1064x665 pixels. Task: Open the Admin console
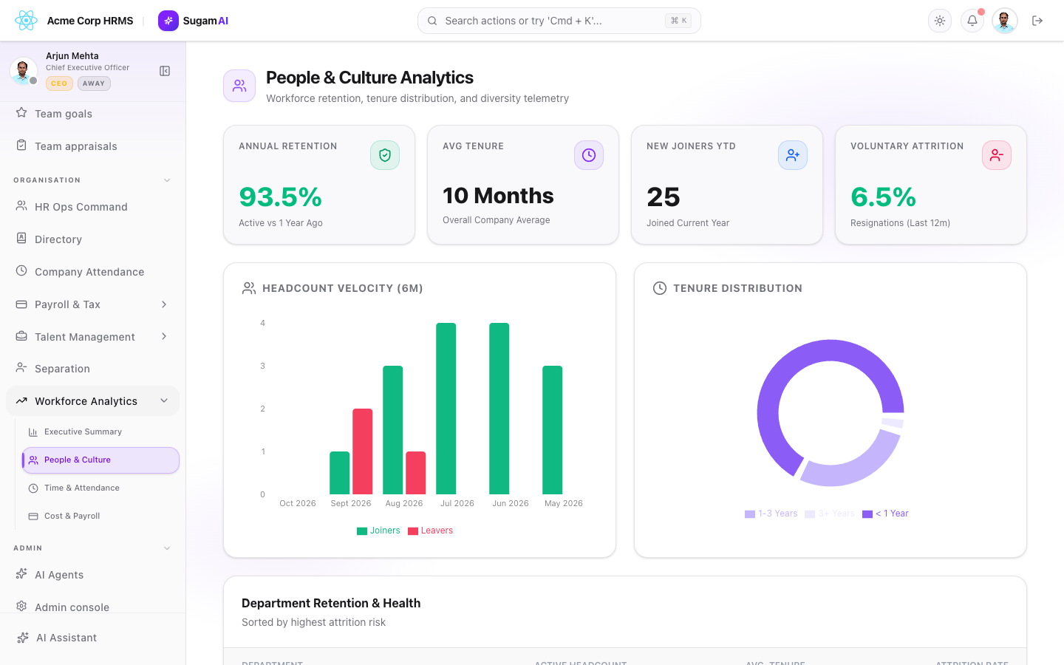point(93,607)
